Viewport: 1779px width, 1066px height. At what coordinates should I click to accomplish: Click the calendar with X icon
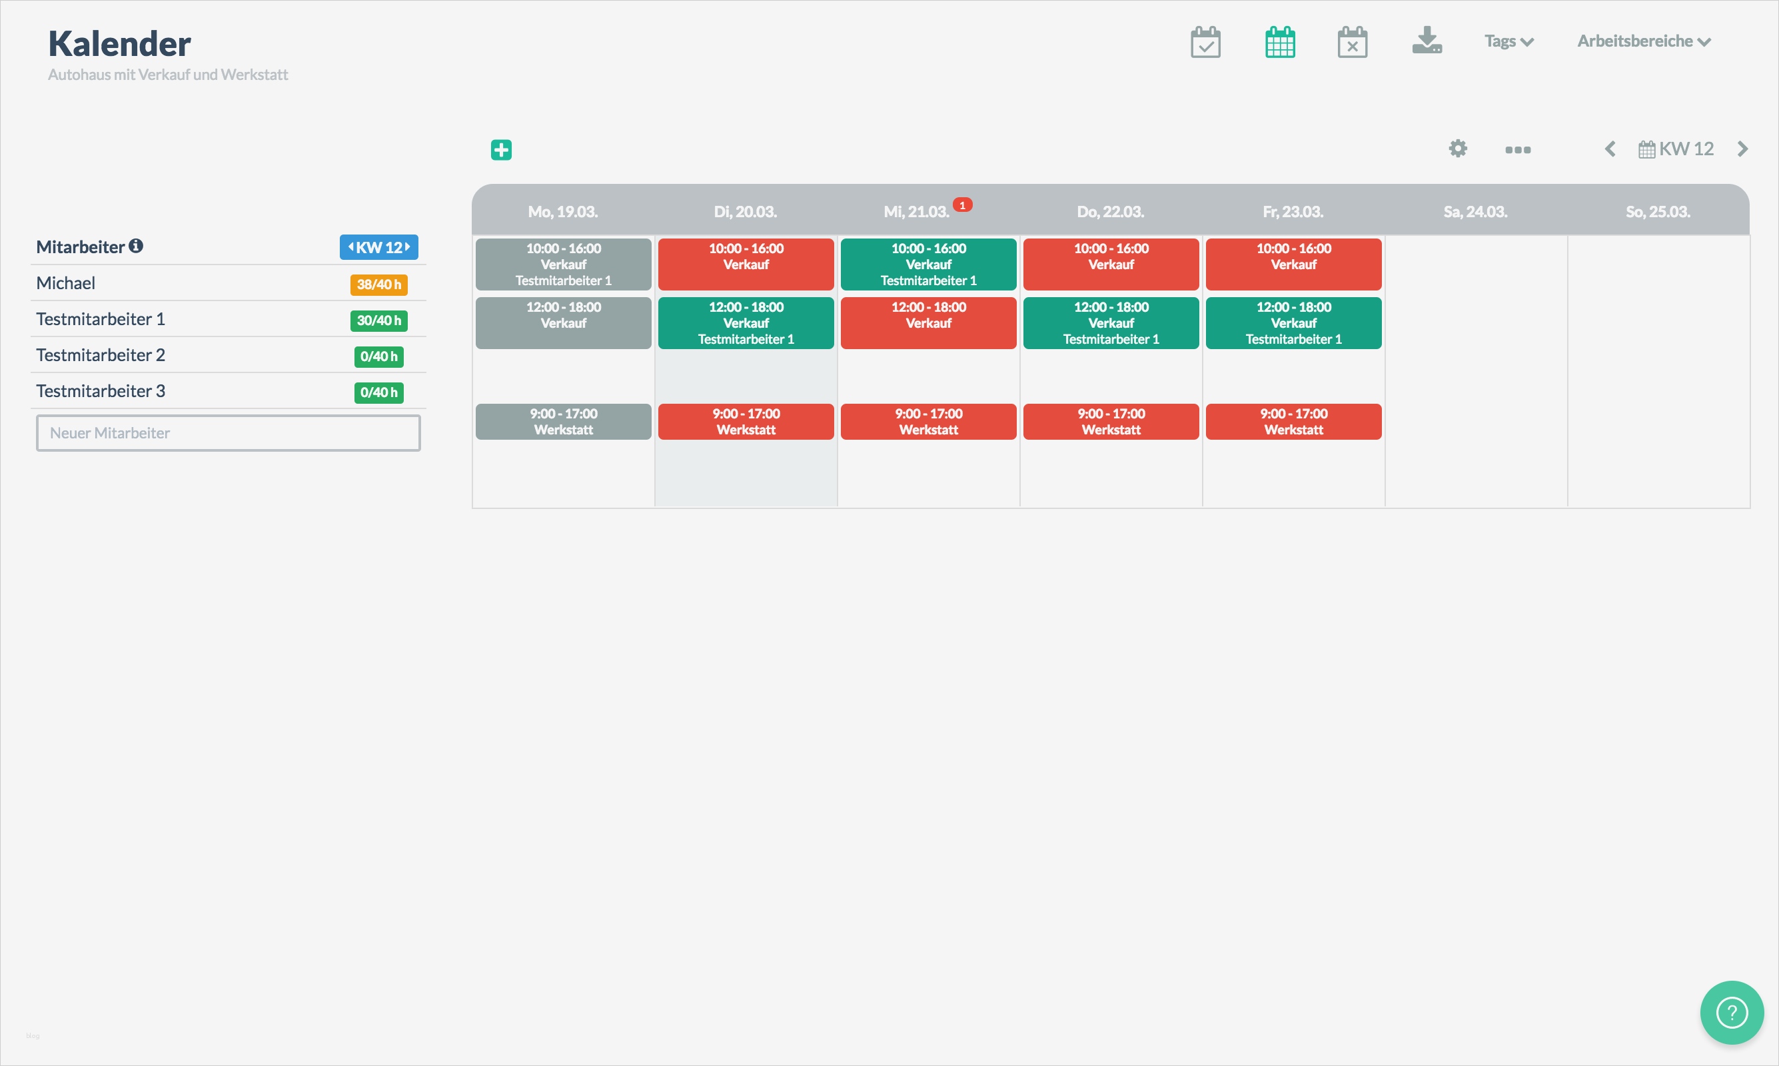point(1352,43)
